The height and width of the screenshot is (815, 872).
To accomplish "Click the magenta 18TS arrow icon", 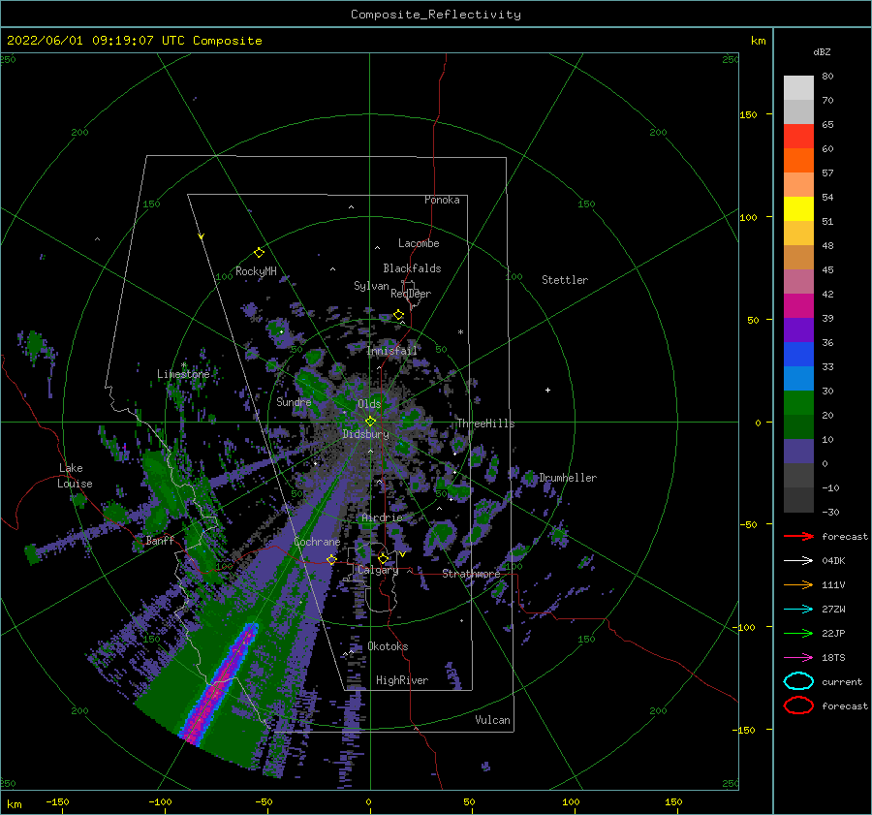I will [x=798, y=658].
